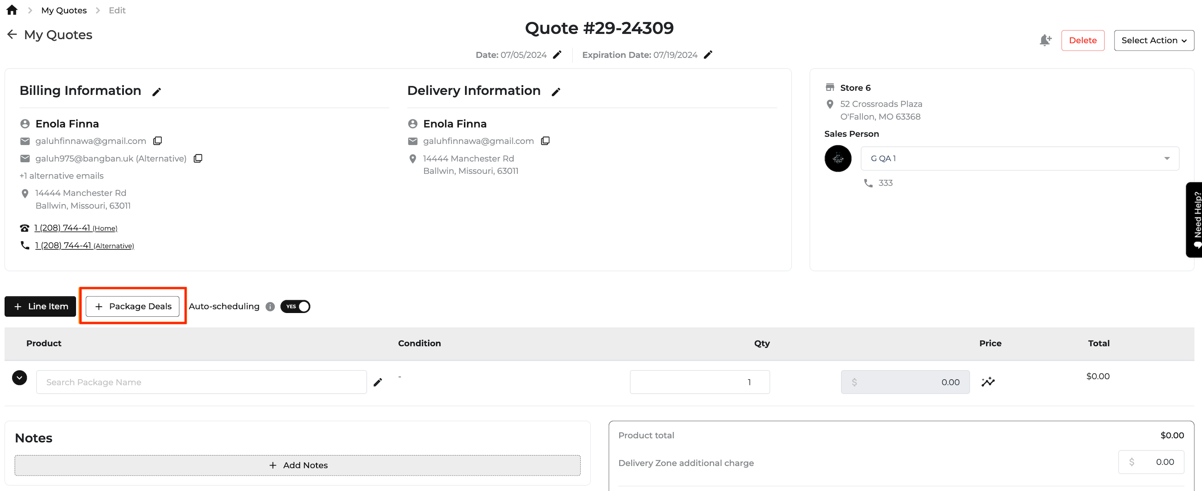Edit the expiration date pencil icon

click(708, 55)
